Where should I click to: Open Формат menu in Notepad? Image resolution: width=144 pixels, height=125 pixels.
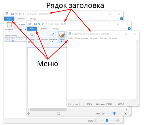(x=94, y=38)
